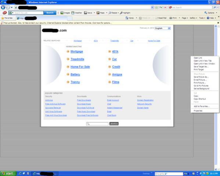The height and width of the screenshot is (176, 220).
Task: Open the Safety menu
Action: pyautogui.click(x=193, y=18)
